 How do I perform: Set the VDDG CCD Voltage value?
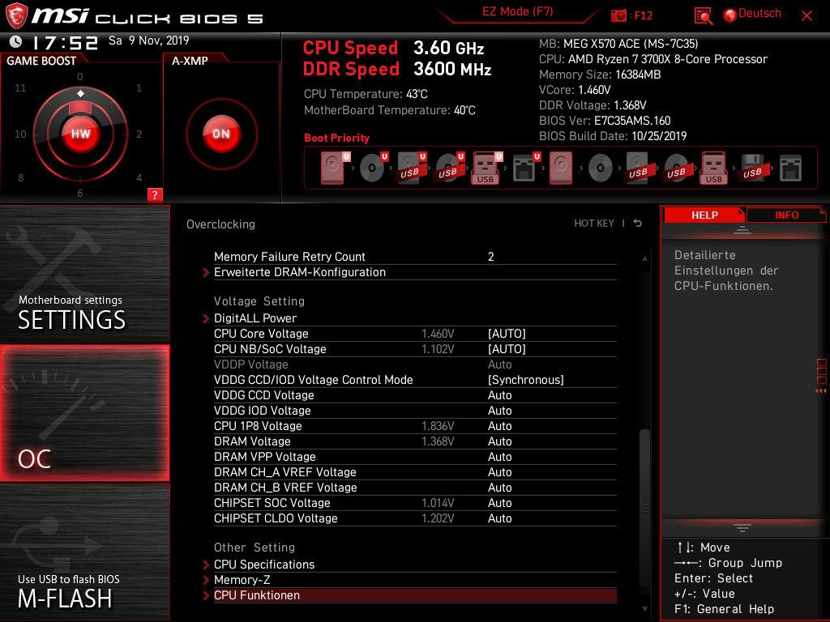pyautogui.click(x=499, y=395)
